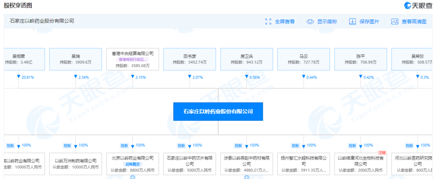Click the fullscreen view icon

(268, 21)
